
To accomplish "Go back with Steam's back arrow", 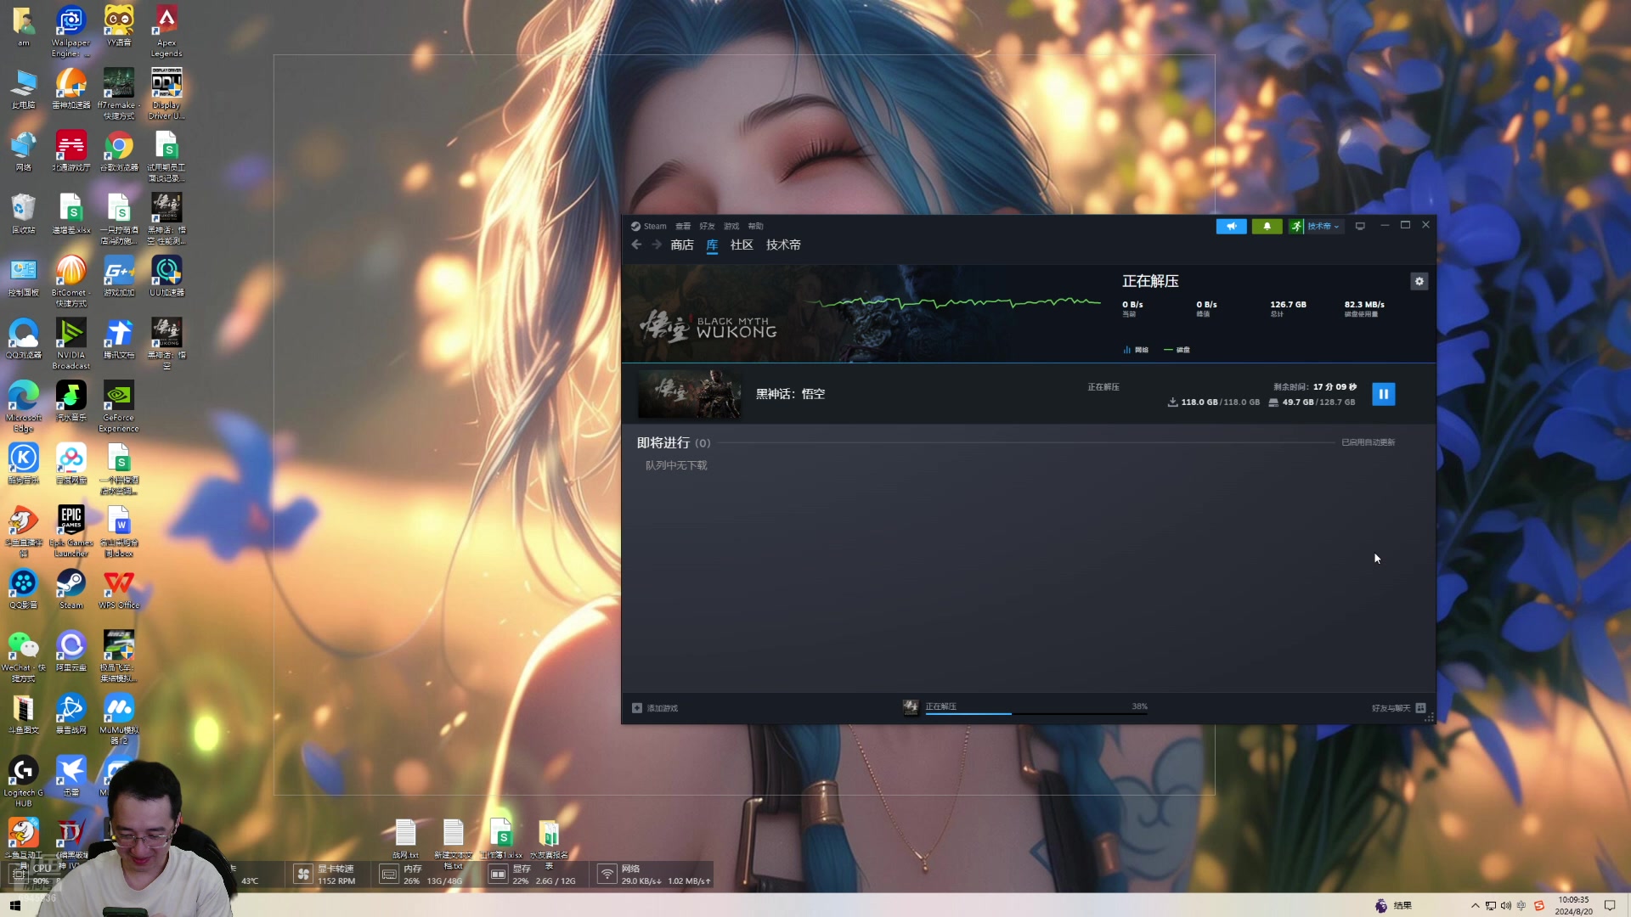I will pyautogui.click(x=636, y=245).
